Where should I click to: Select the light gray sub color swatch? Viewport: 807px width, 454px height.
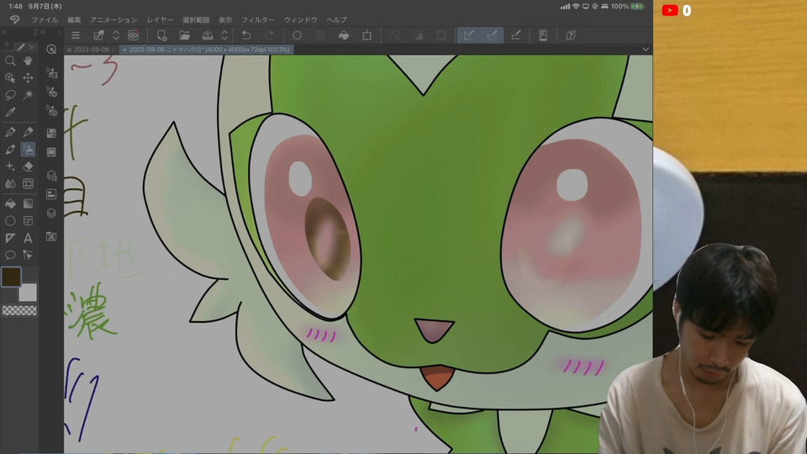(x=27, y=293)
